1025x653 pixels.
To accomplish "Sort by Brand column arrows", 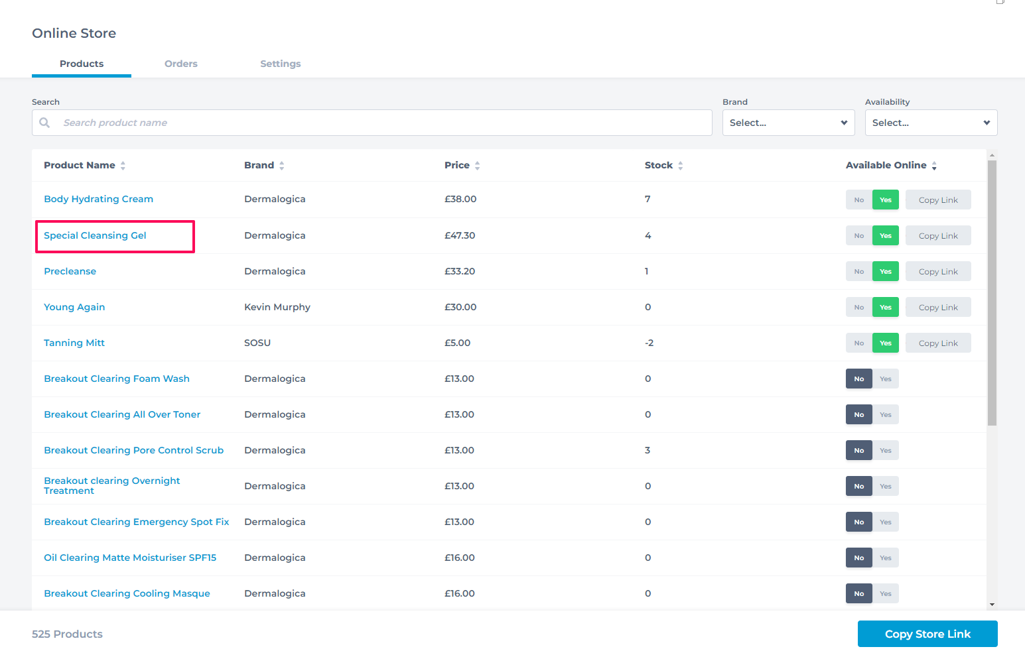I will (281, 166).
